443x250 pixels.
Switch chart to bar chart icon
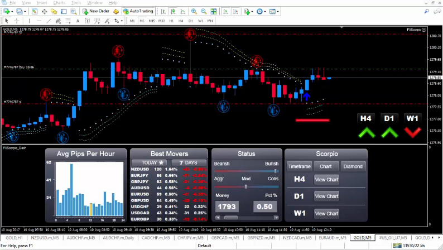(163, 12)
